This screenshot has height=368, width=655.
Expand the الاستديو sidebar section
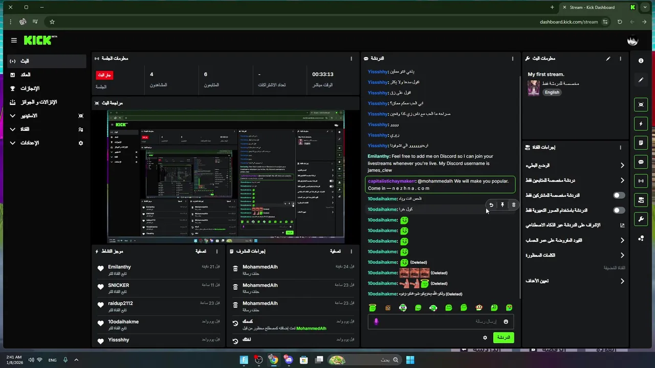click(x=47, y=116)
